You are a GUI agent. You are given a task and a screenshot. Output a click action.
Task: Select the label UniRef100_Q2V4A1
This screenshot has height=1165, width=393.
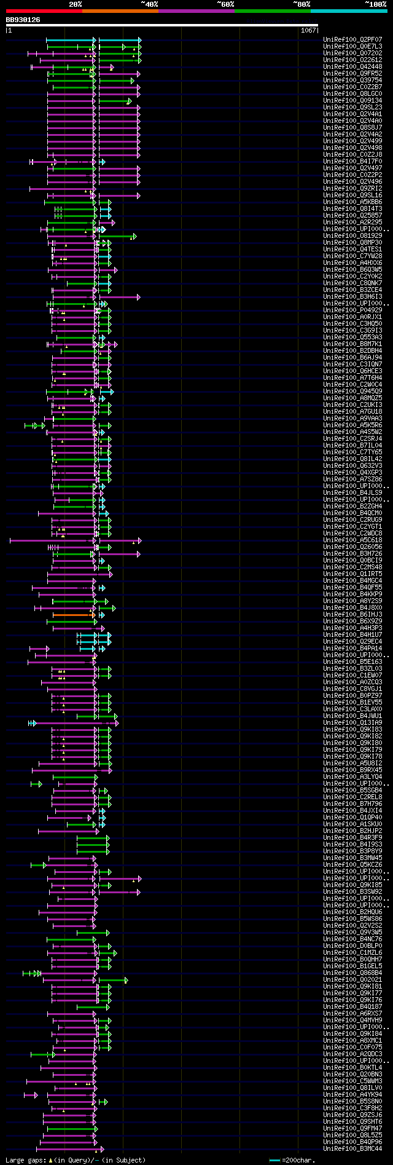(352, 114)
